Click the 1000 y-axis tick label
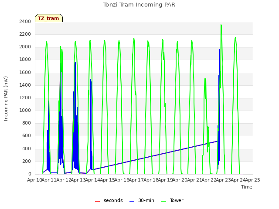This screenshot has height=209, width=279. tap(25, 110)
